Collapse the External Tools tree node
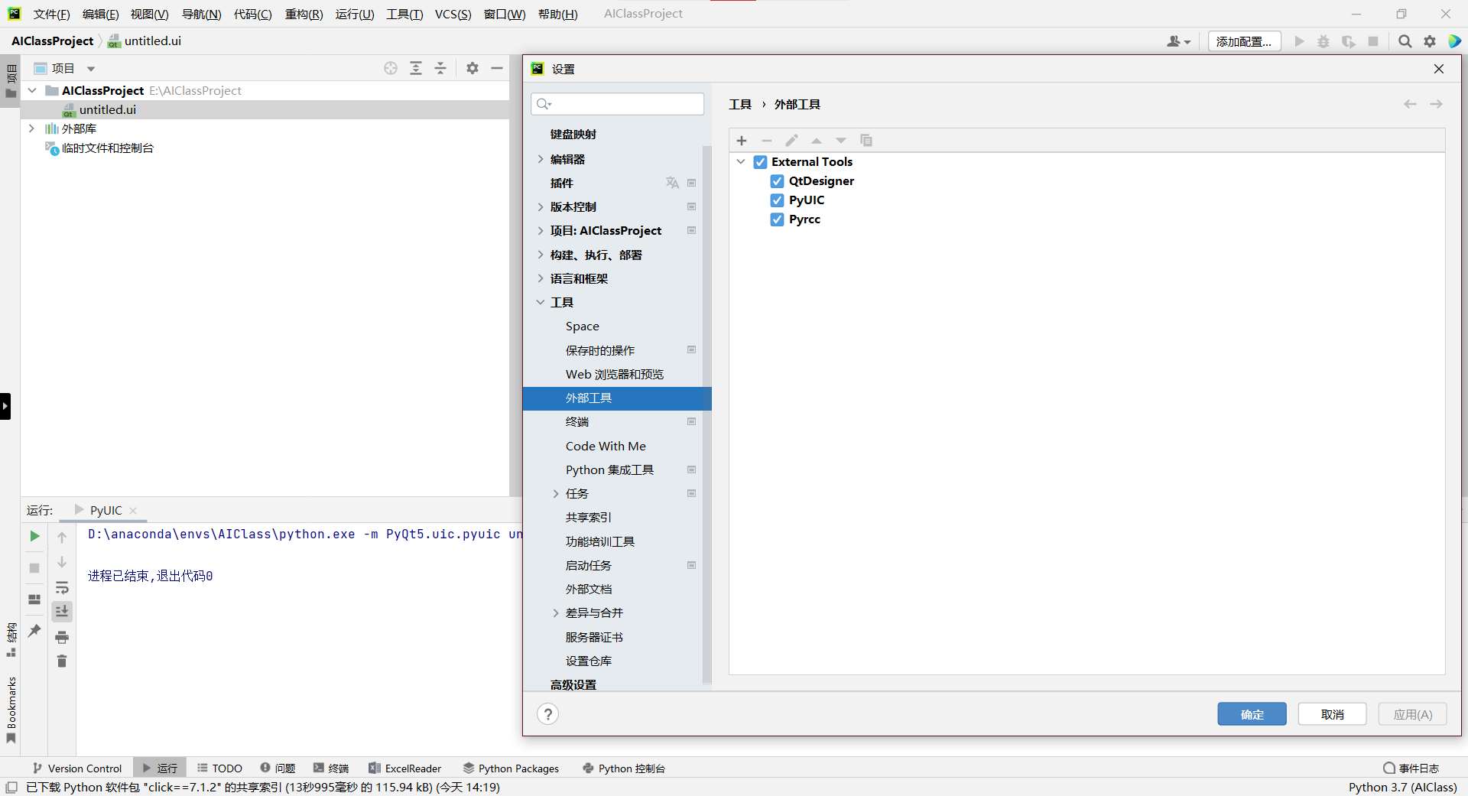 (x=740, y=161)
